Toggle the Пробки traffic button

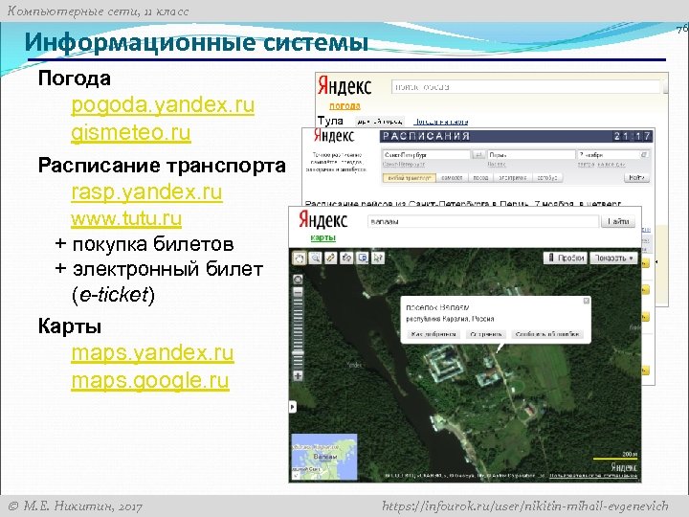click(x=566, y=258)
